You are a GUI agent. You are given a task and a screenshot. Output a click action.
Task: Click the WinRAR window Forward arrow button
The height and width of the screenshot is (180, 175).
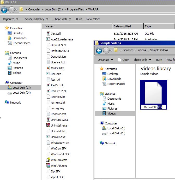pos(11,10)
